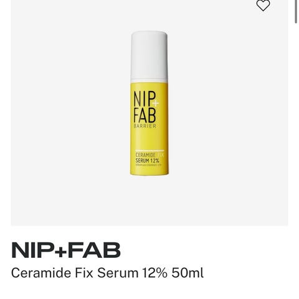Open the yellow serum bottle product image
The height and width of the screenshot is (299, 299).
point(149,103)
